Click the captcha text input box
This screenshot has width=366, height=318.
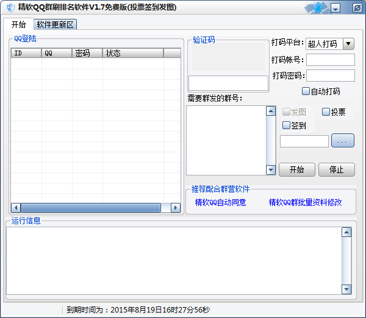pyautogui.click(x=228, y=83)
